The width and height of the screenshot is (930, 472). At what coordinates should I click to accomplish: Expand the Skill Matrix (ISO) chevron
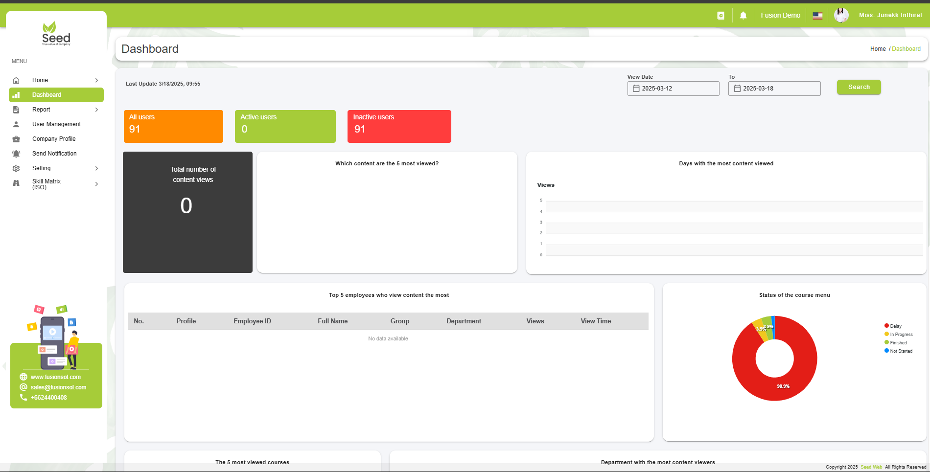tap(96, 184)
